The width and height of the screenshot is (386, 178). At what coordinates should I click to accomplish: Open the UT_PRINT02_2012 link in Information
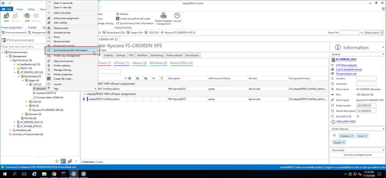point(346,59)
